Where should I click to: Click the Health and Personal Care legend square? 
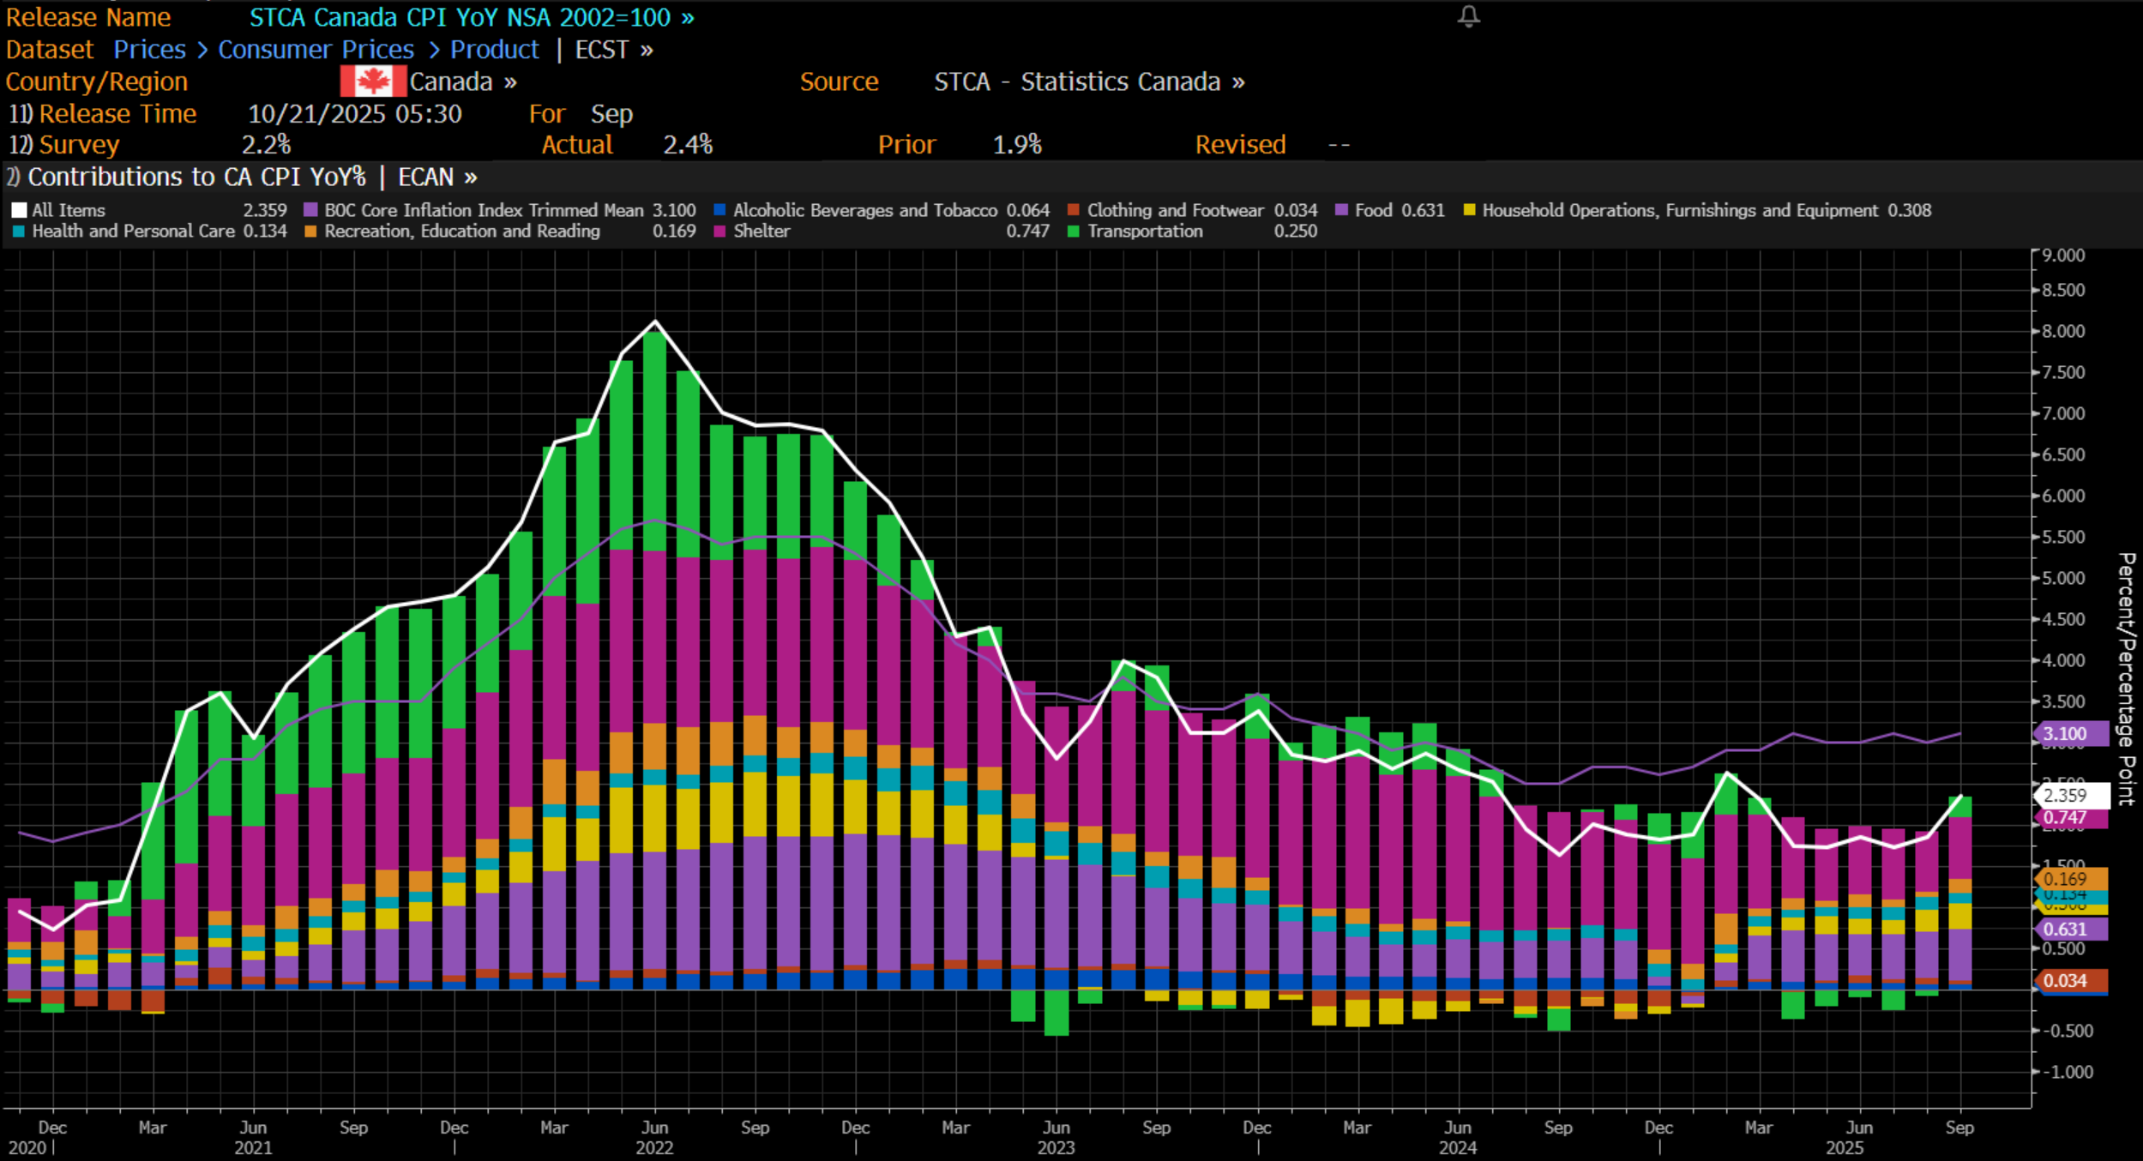(19, 232)
